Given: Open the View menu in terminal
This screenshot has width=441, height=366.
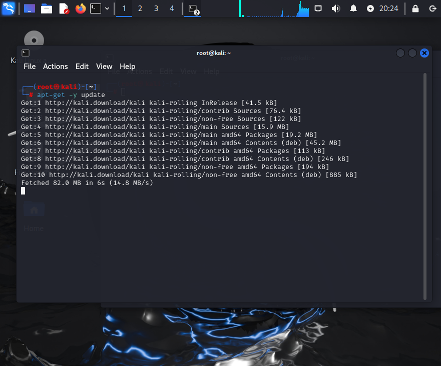Looking at the screenshot, I should (x=104, y=66).
